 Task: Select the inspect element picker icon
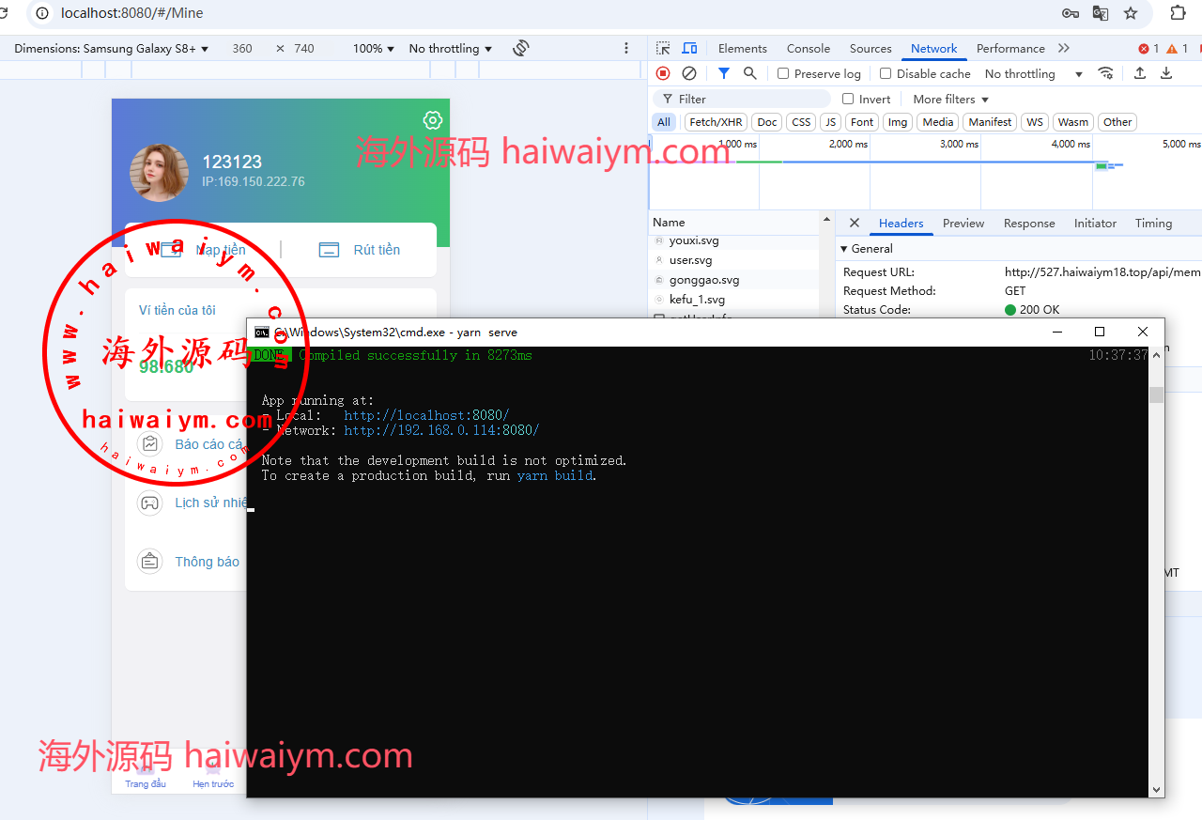(x=664, y=49)
